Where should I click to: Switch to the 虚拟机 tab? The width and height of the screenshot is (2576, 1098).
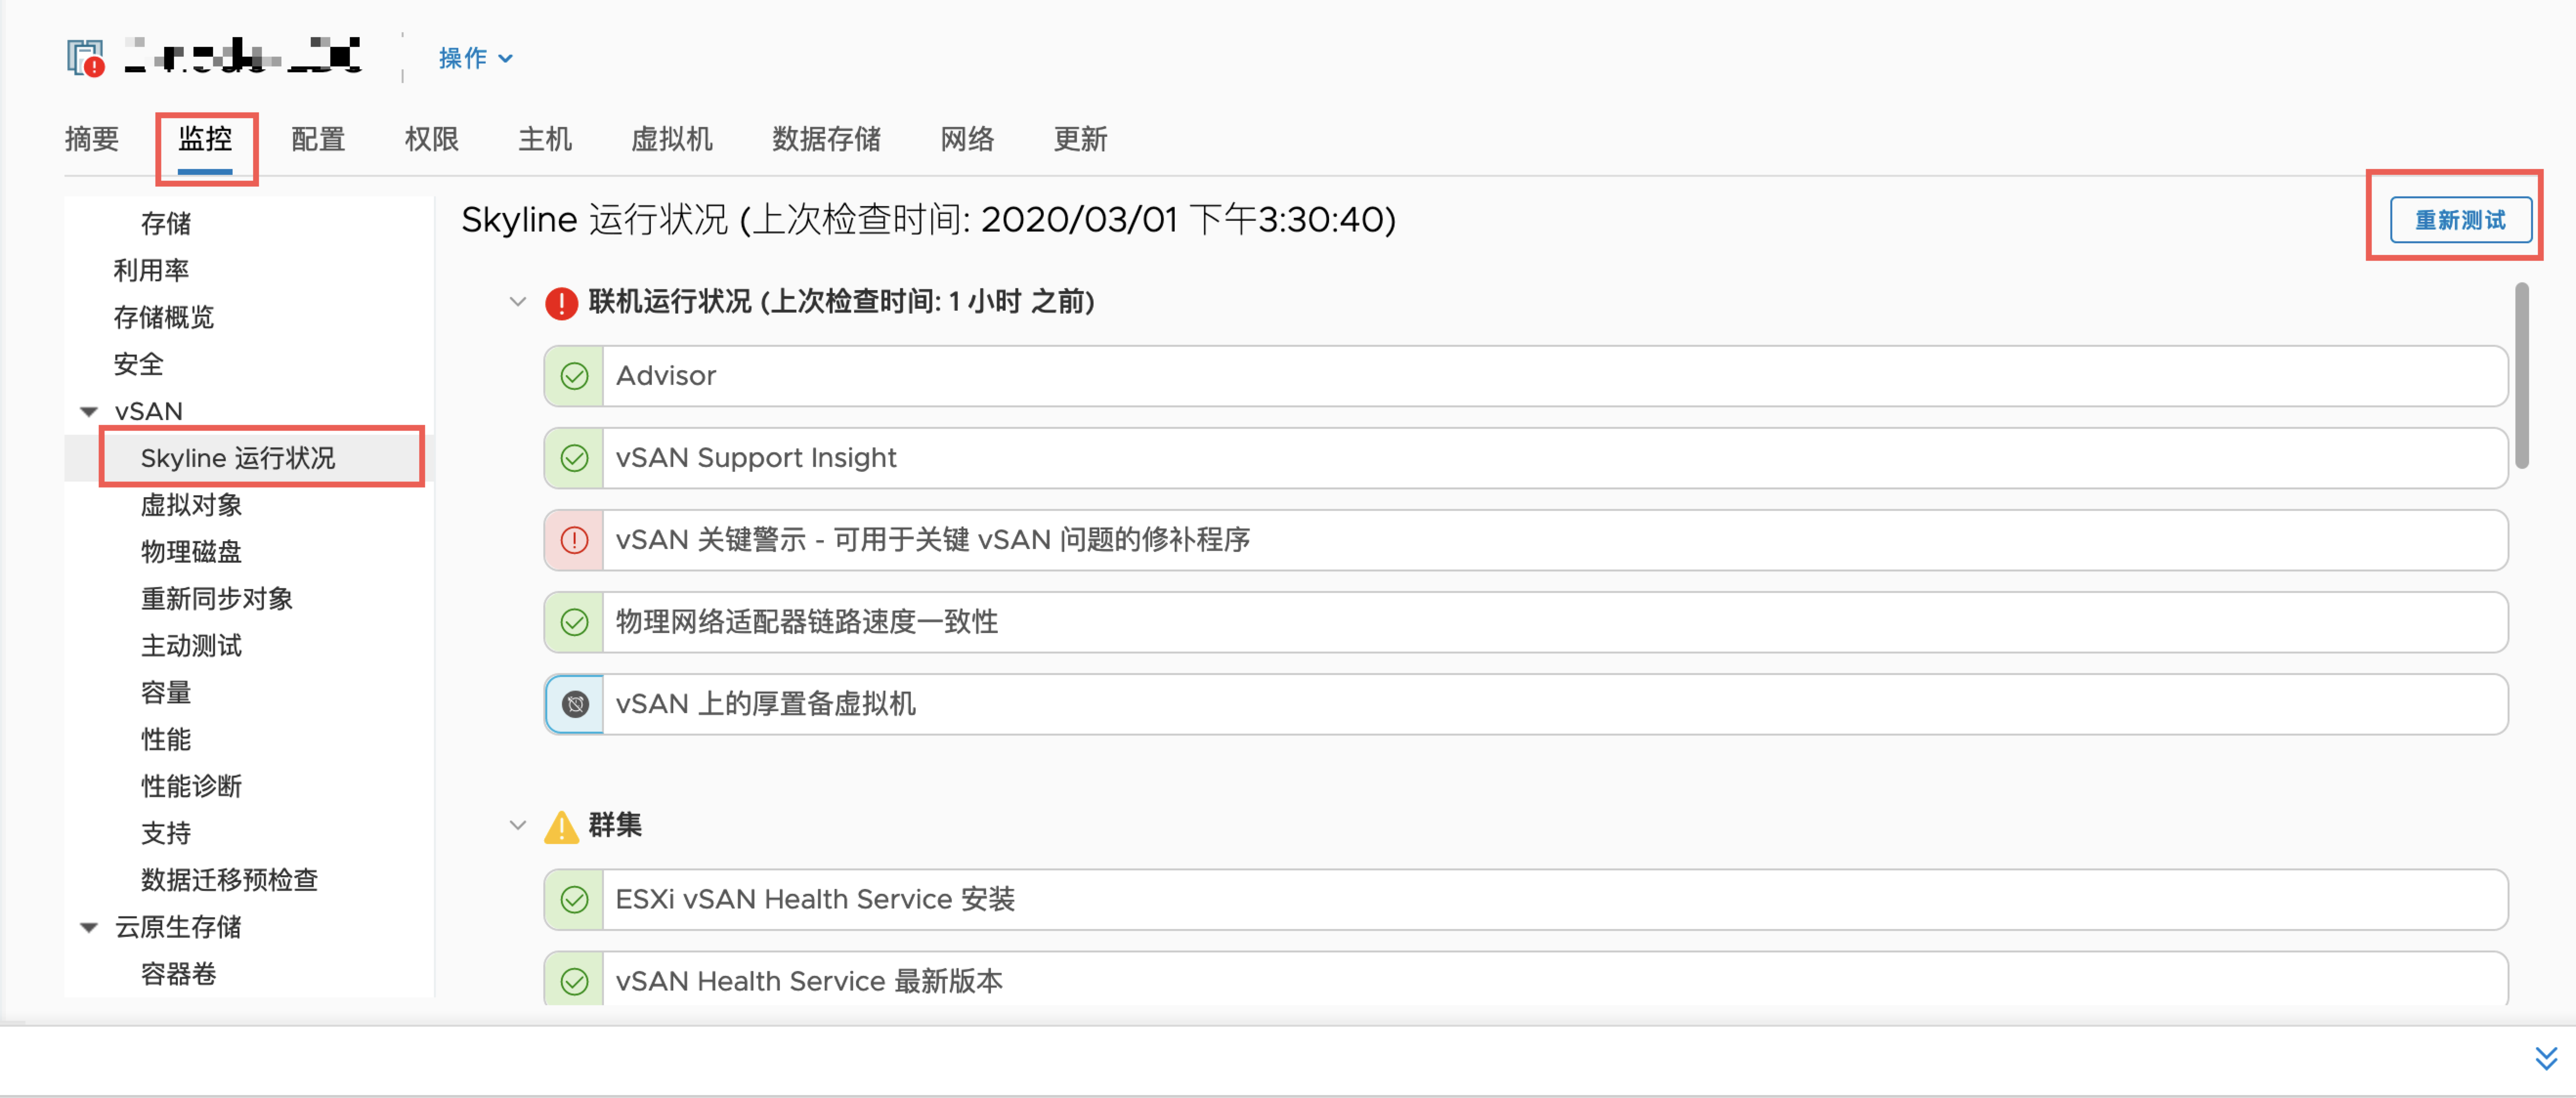[x=671, y=139]
